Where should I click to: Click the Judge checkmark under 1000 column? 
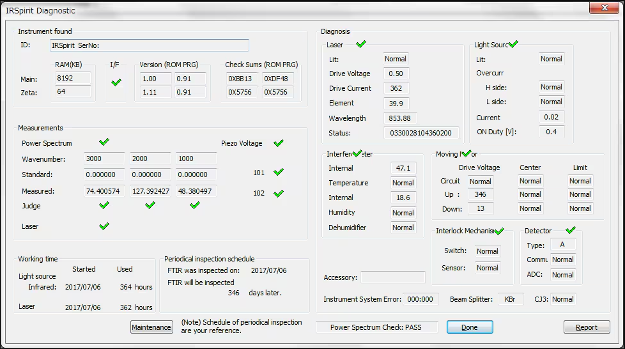pyautogui.click(x=194, y=205)
